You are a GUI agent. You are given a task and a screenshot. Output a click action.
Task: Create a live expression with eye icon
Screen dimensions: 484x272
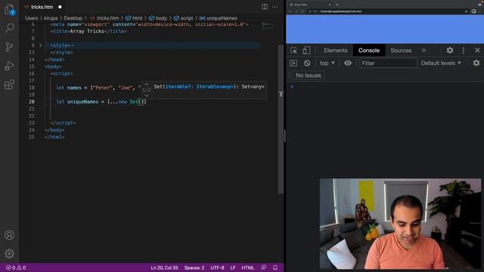pyautogui.click(x=348, y=63)
